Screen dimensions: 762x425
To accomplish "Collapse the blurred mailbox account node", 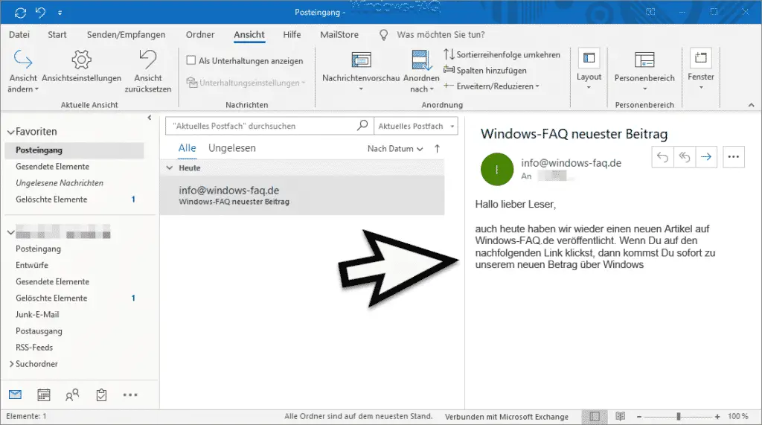I will [10, 232].
